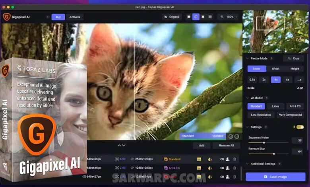This screenshot has width=310, height=187.
Task: Choose Very Compressed AI model
Action: pos(290,115)
